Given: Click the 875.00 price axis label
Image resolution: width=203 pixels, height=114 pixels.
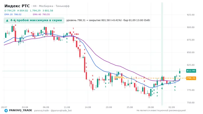Looking at the screenshot, I should pyautogui.click(x=191, y=40).
